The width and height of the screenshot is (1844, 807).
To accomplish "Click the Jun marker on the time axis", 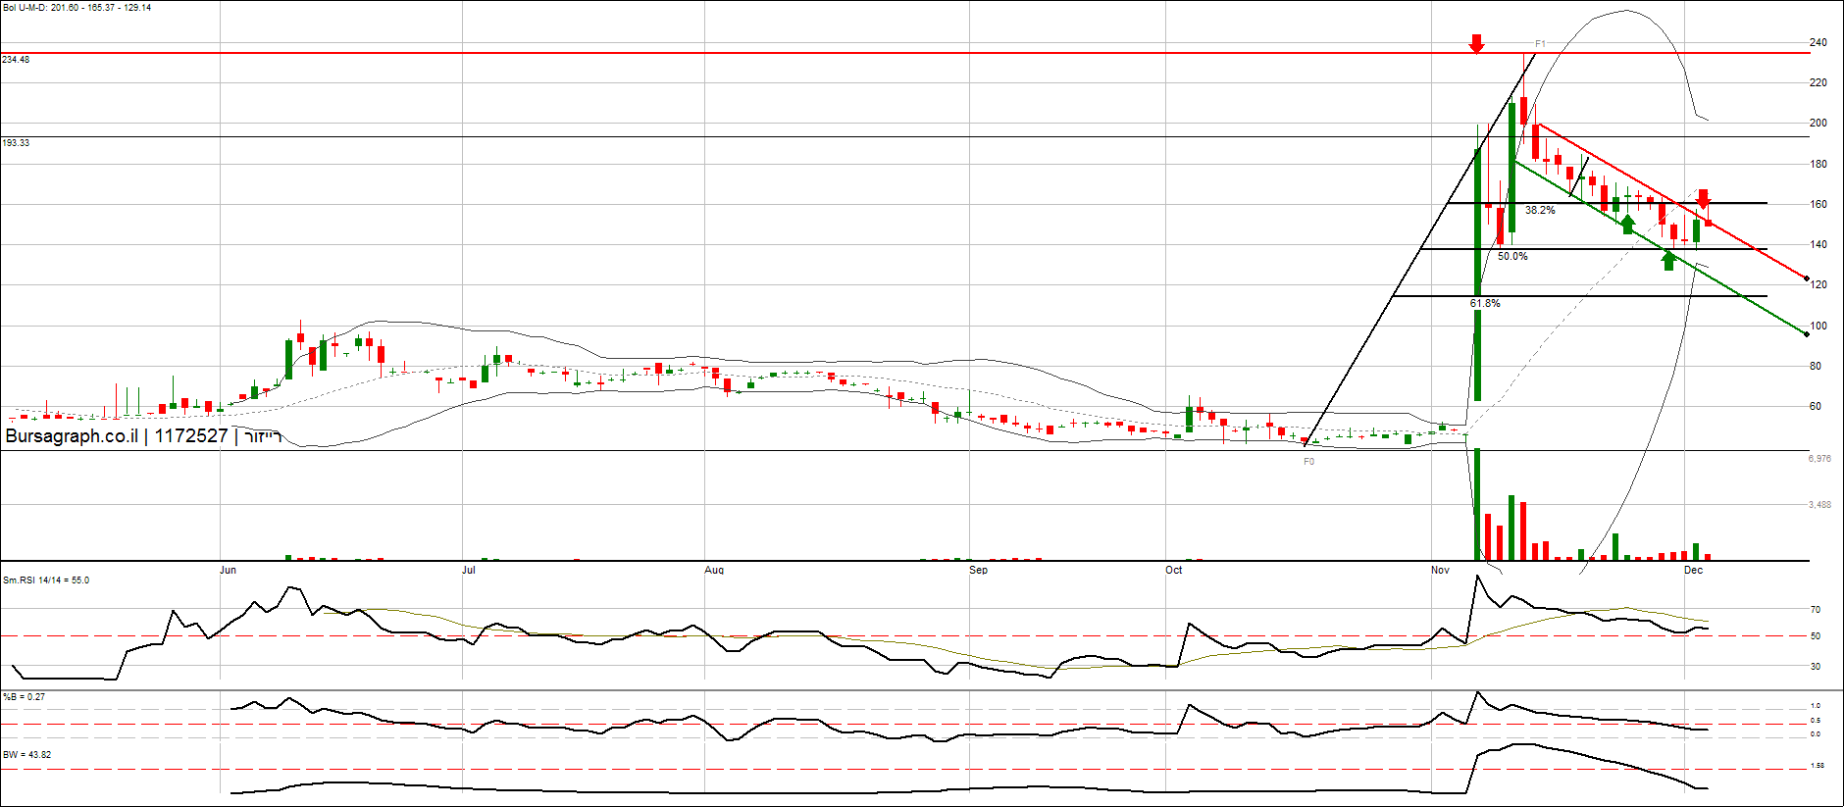I will click(228, 570).
